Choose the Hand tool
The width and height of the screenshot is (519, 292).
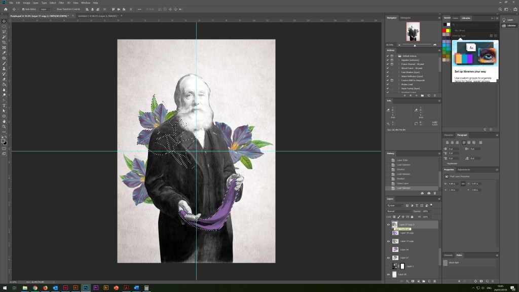pyautogui.click(x=4, y=121)
